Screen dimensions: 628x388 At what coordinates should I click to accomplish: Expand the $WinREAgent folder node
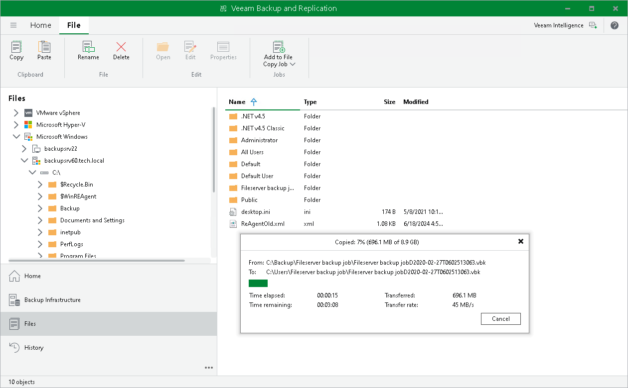[40, 196]
